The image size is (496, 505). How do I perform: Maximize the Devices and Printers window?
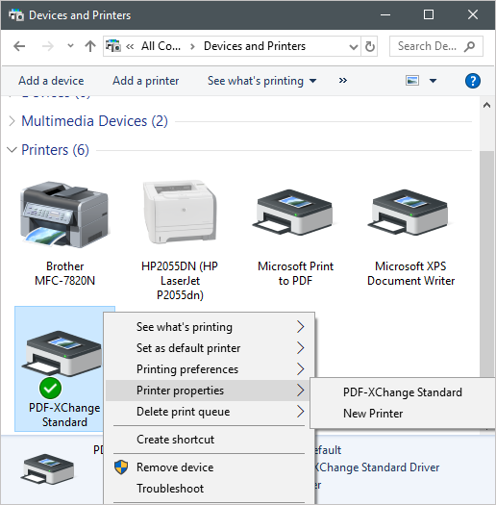[429, 14]
